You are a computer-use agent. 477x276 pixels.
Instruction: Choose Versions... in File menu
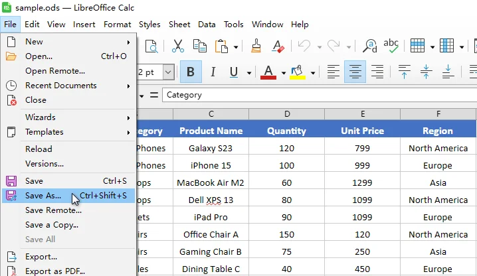point(68,164)
